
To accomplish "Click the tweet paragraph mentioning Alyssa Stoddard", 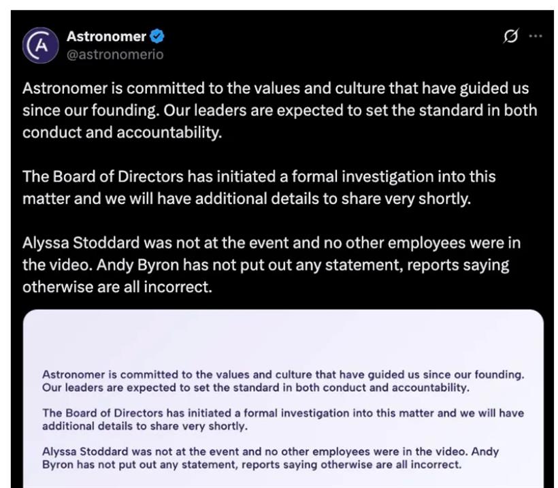I will [272, 265].
